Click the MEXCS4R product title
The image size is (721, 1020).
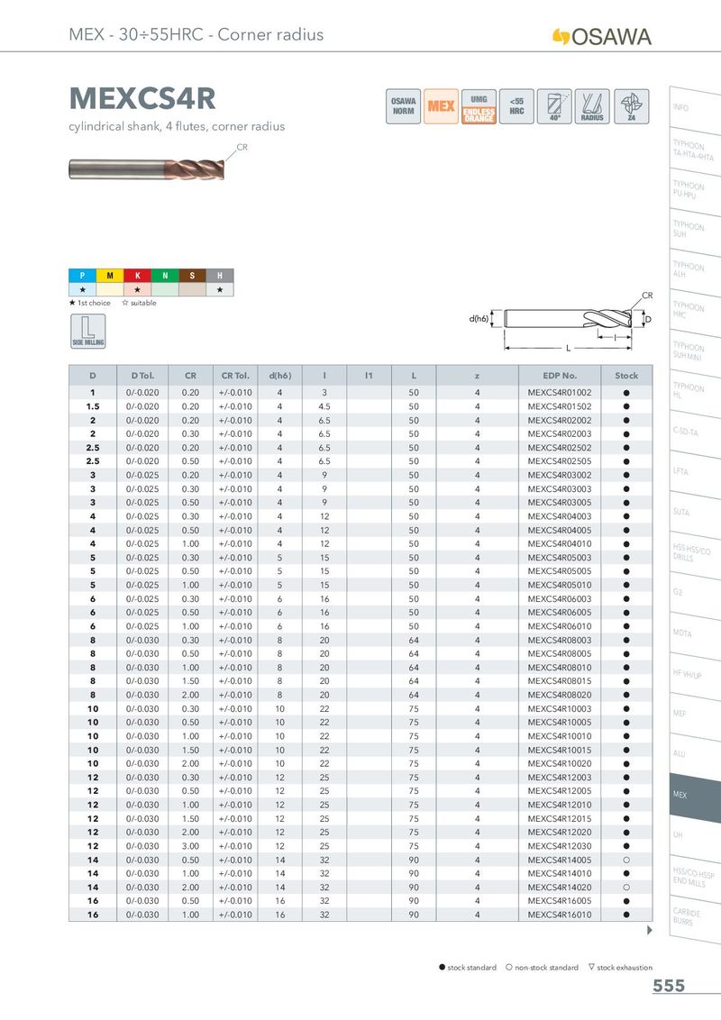(142, 99)
